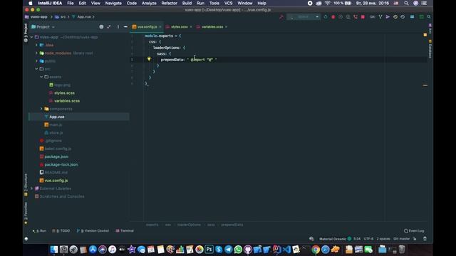
Task: Click the red Debug bug icon
Action: tap(333, 17)
